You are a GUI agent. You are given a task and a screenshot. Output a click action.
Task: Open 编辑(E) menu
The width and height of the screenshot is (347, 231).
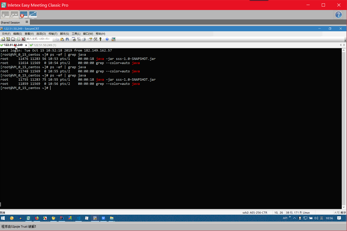click(x=18, y=34)
